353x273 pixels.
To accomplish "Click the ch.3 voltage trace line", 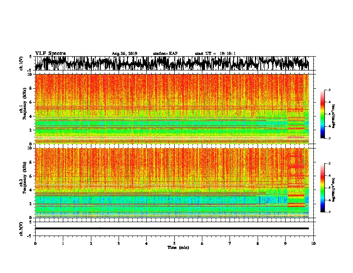I will pos(172,228).
